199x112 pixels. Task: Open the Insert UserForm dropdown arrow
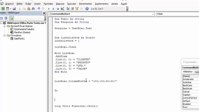click(x=11, y=9)
